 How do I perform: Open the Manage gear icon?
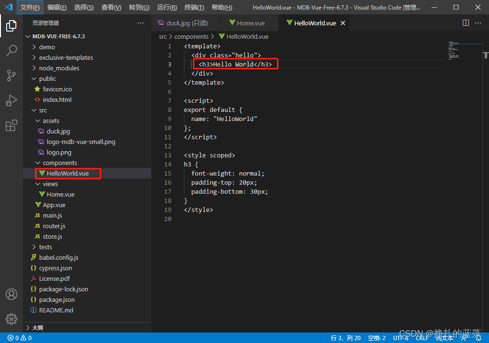11,319
